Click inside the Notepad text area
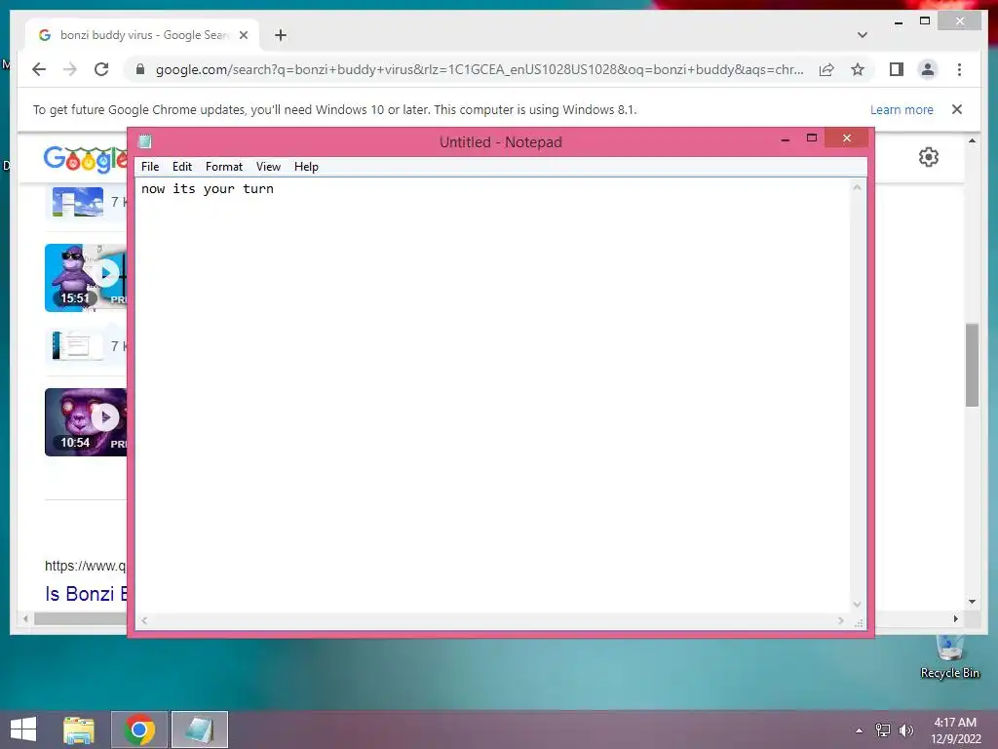This screenshot has height=749, width=998. (x=492, y=395)
